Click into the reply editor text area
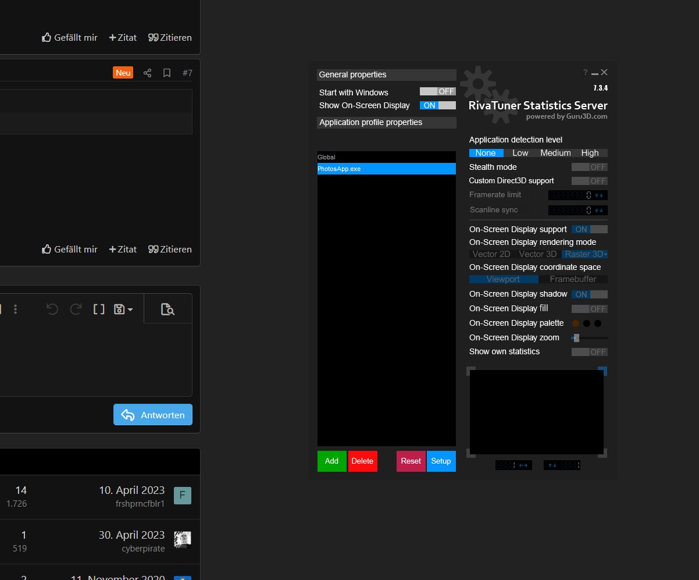Screen dimensions: 699x580 point(96,360)
